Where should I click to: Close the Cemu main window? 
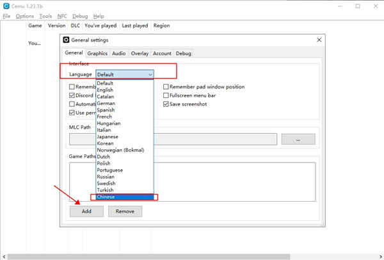pos(376,6)
